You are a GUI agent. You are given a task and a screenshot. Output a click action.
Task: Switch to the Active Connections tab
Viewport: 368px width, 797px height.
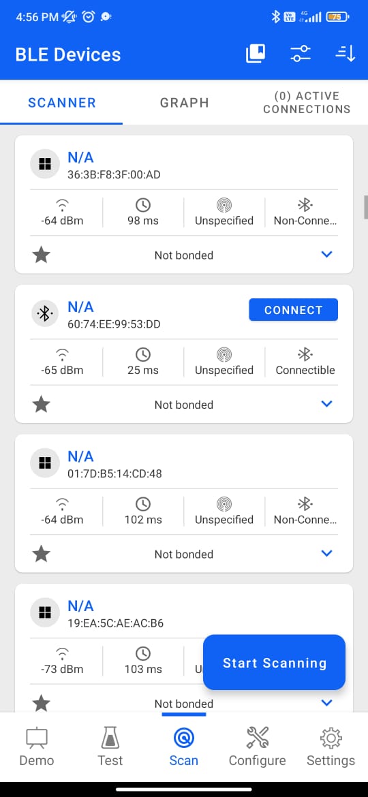[x=307, y=102]
